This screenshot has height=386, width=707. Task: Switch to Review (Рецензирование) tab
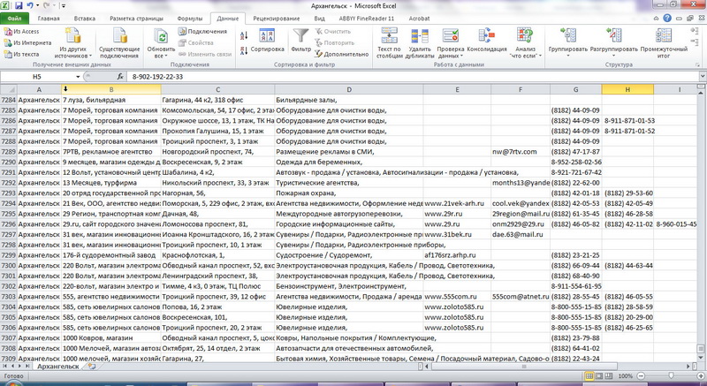click(276, 19)
